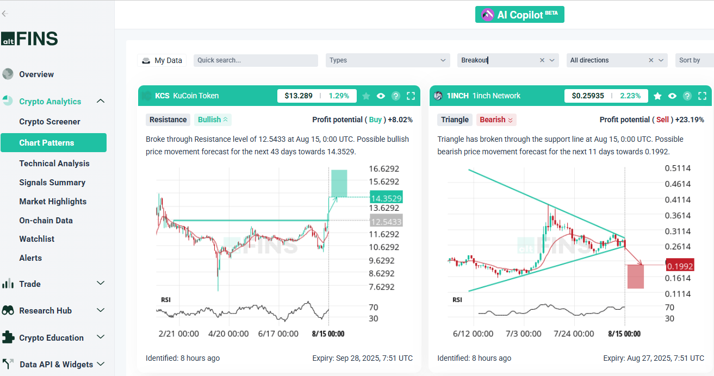This screenshot has height=376, width=714.
Task: Open the Breakout filter dropdown arrow
Action: pyautogui.click(x=552, y=60)
